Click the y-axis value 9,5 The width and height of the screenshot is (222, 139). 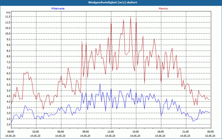[9, 39]
